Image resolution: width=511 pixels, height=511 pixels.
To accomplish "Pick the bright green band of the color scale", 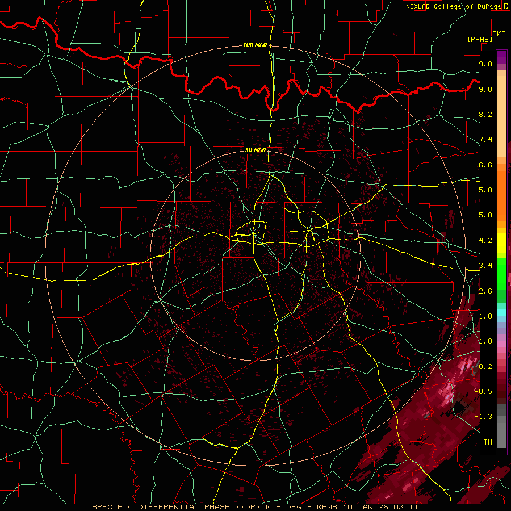I will pyautogui.click(x=501, y=274).
